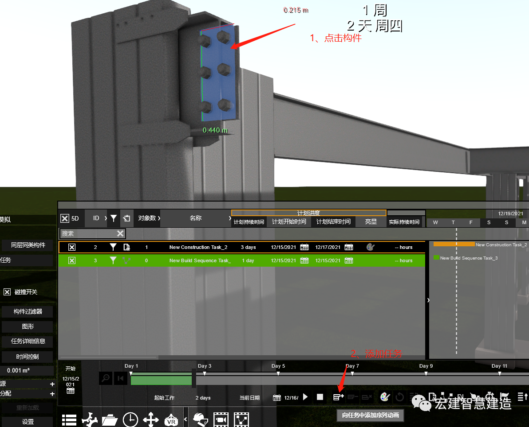Click document icon on New Construction Task_2 row
This screenshot has width=529, height=427.
coord(126,247)
